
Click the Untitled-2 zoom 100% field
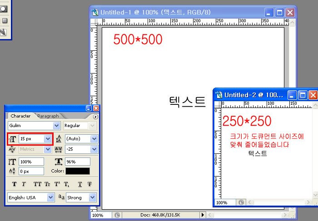coord(225,202)
